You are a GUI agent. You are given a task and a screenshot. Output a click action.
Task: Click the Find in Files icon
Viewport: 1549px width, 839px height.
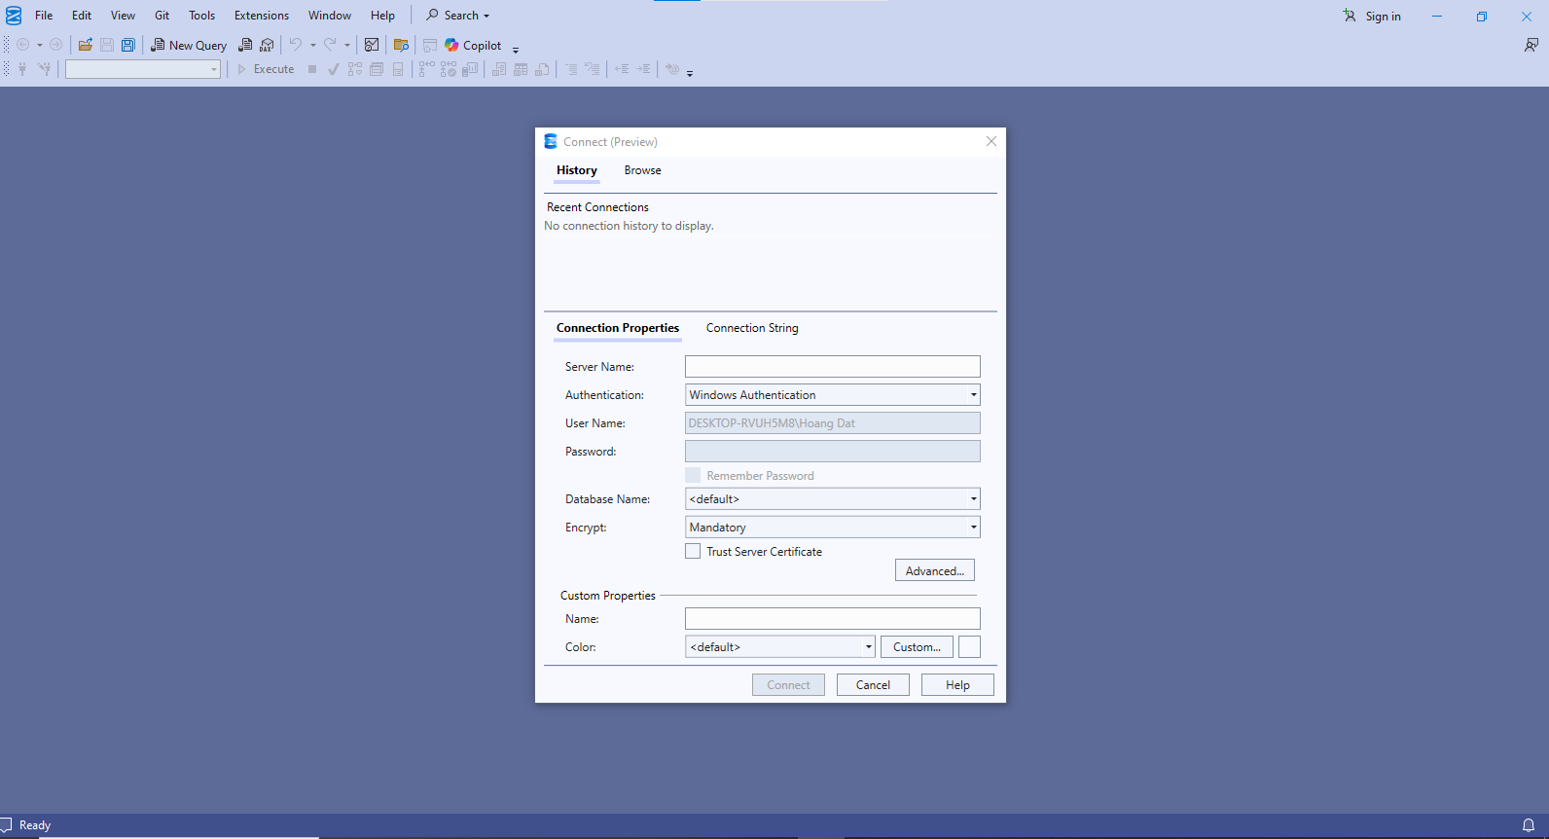click(401, 45)
